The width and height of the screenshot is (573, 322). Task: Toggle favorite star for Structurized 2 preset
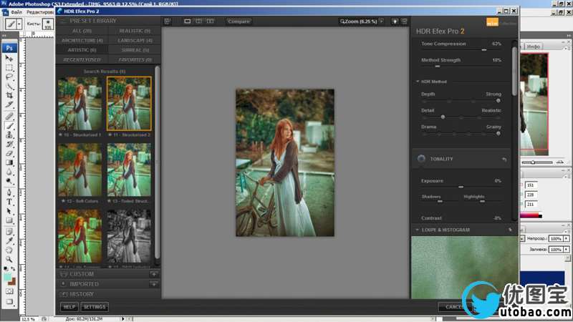coord(110,135)
